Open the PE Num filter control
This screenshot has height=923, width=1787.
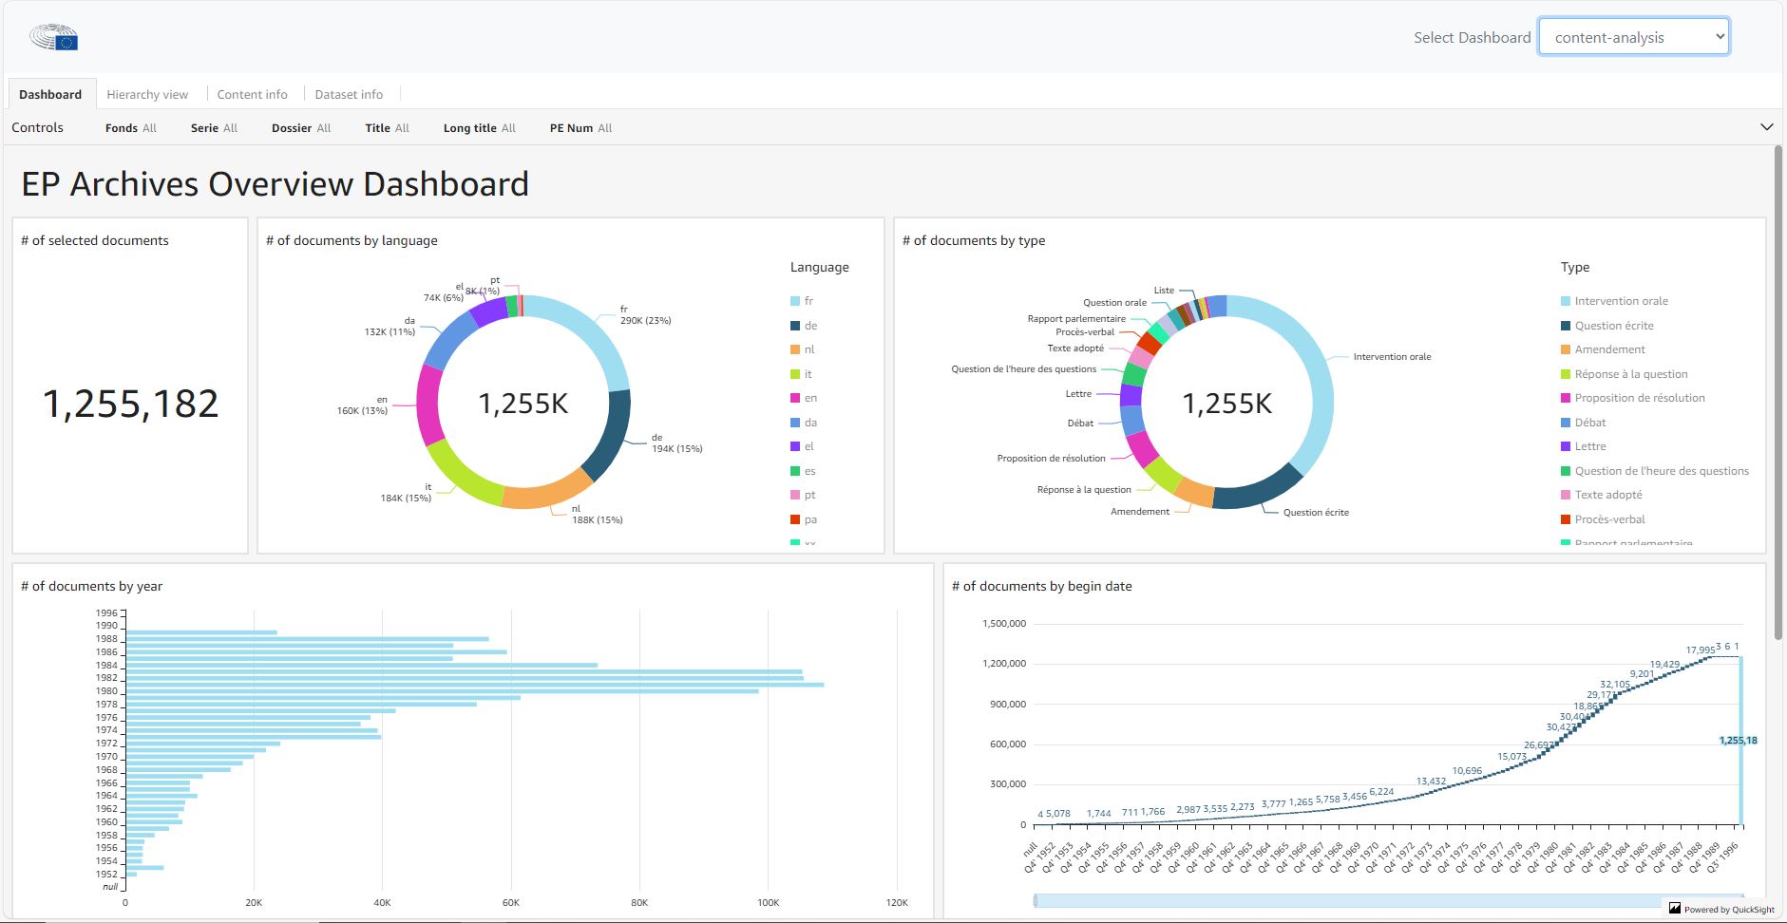580,128
